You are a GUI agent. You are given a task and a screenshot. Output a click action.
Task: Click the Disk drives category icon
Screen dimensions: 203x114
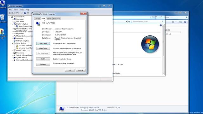point(15,22)
